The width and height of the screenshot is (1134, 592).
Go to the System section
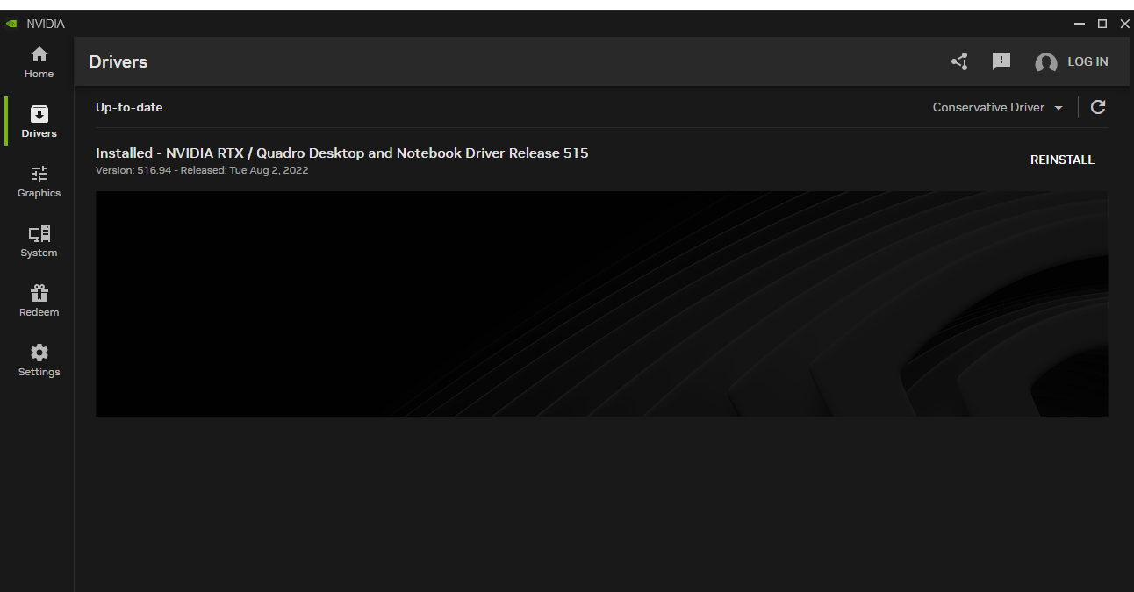pyautogui.click(x=39, y=241)
